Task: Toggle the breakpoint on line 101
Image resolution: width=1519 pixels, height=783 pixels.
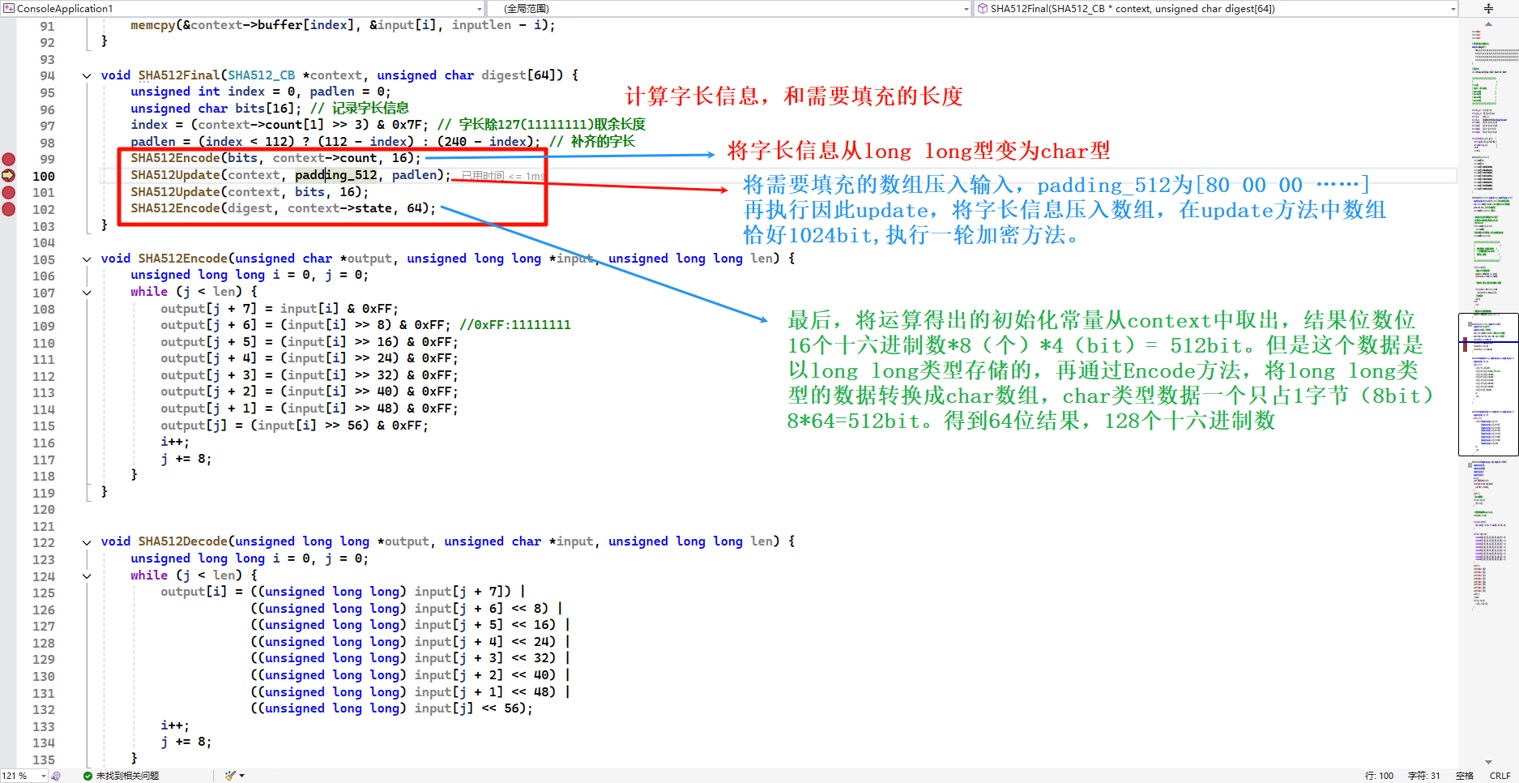Action: [x=9, y=192]
